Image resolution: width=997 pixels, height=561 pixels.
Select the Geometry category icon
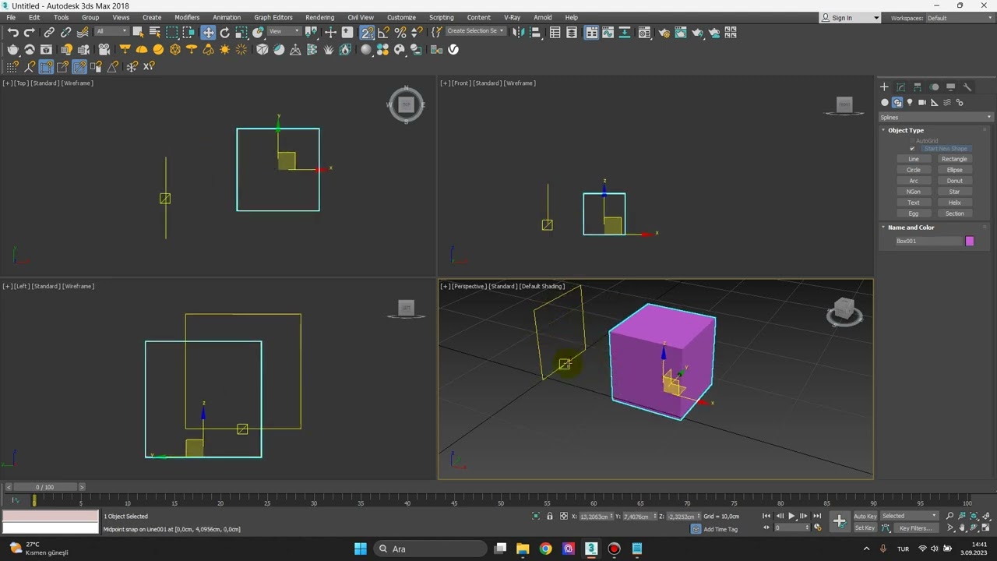point(885,102)
